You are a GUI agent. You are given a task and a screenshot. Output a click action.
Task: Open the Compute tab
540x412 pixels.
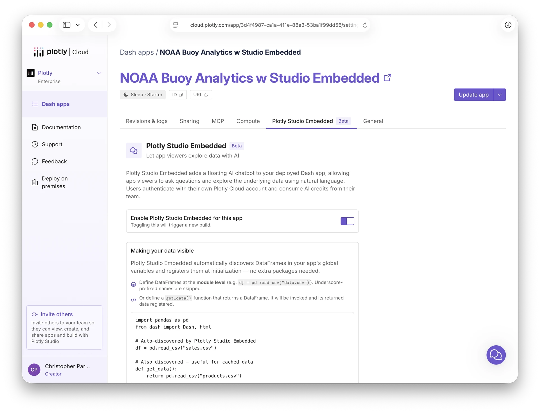click(248, 121)
